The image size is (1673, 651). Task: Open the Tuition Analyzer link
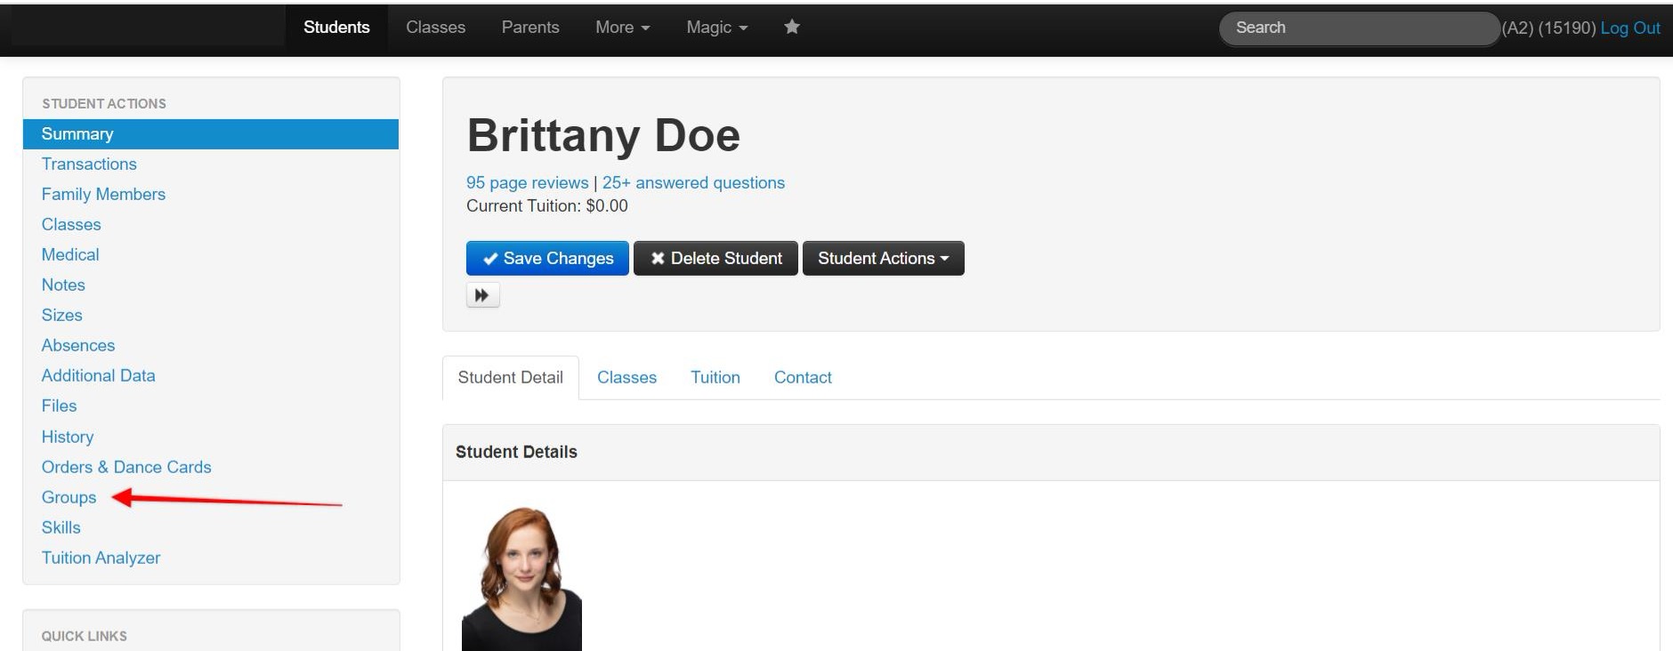click(101, 559)
